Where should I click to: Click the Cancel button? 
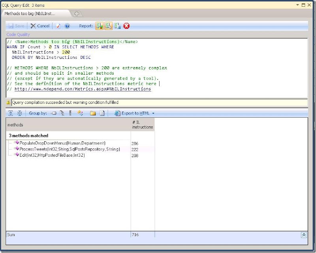point(40,26)
